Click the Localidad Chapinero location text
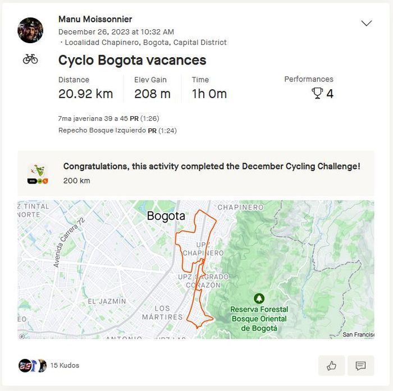Screen dimensions: 393x391 [x=145, y=42]
